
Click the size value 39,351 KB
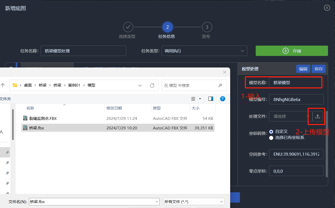coord(204,128)
